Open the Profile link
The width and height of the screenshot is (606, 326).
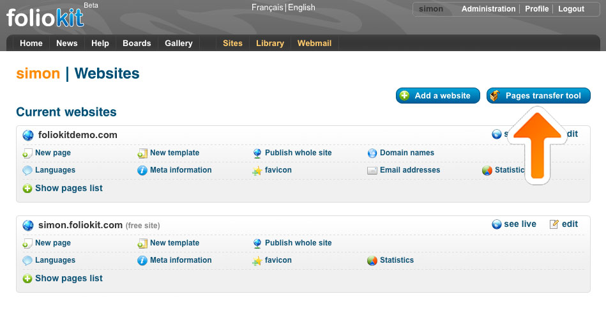coord(537,9)
